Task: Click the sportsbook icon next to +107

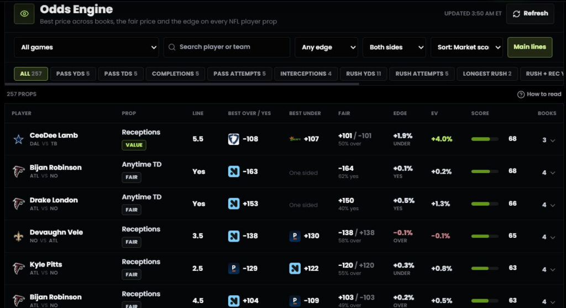Action: [x=295, y=139]
